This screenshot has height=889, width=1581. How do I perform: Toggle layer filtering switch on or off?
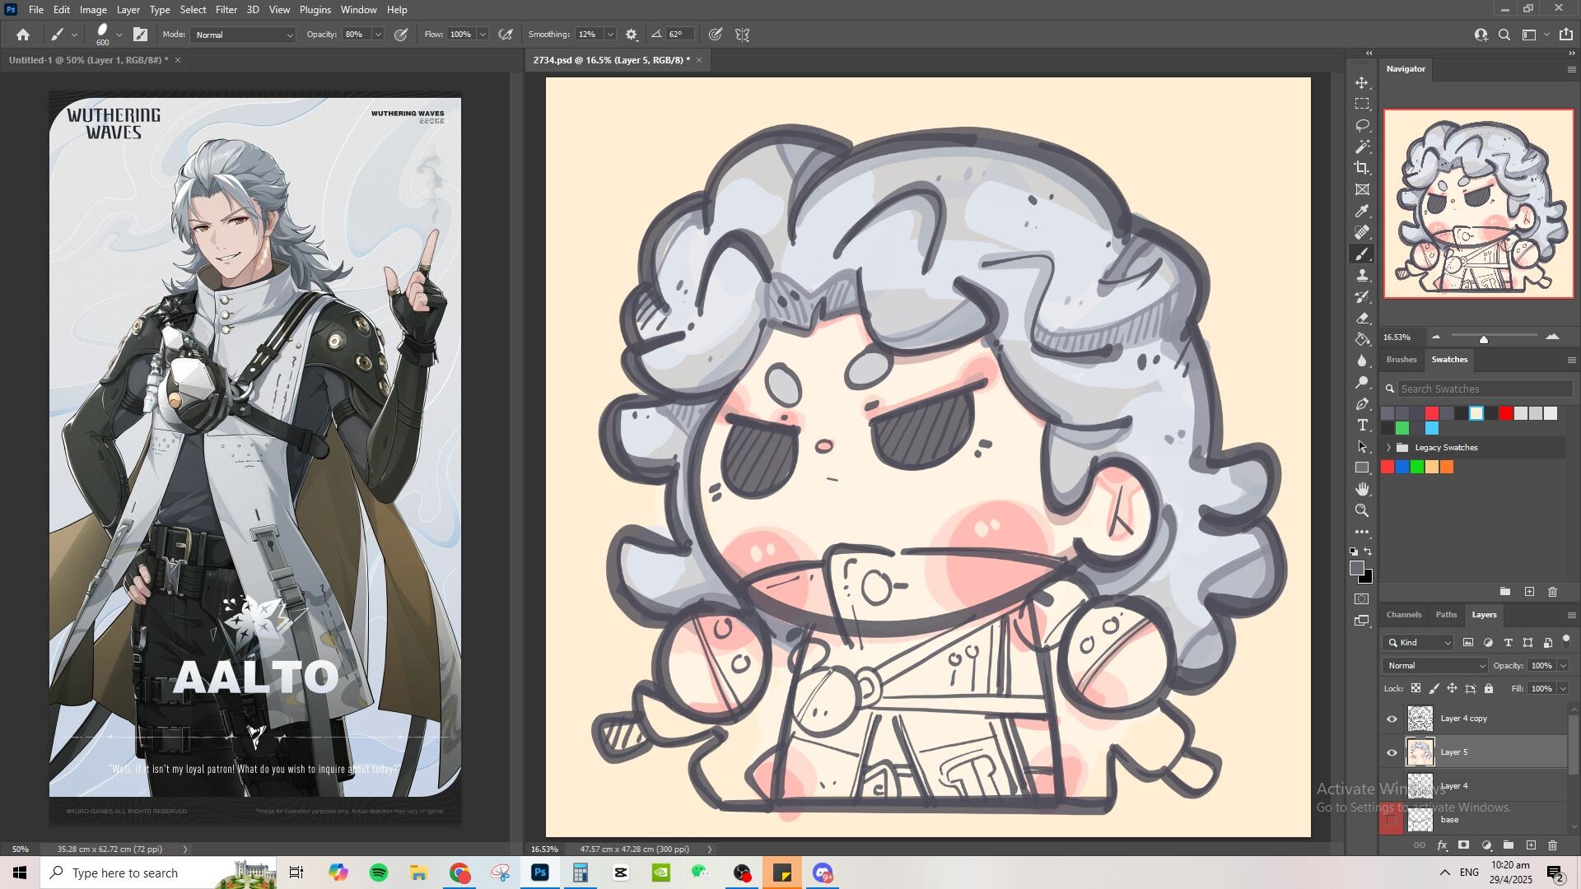pyautogui.click(x=1566, y=641)
